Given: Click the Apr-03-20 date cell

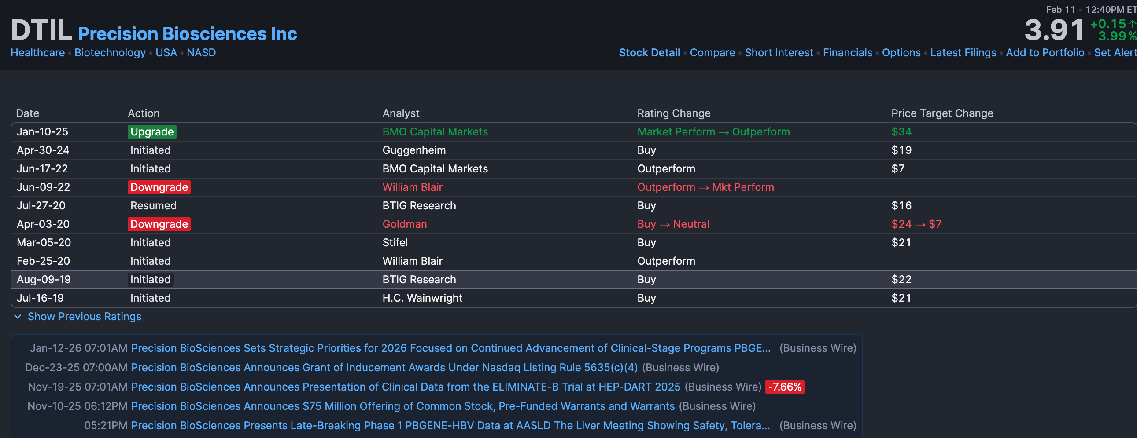Looking at the screenshot, I should click(43, 224).
